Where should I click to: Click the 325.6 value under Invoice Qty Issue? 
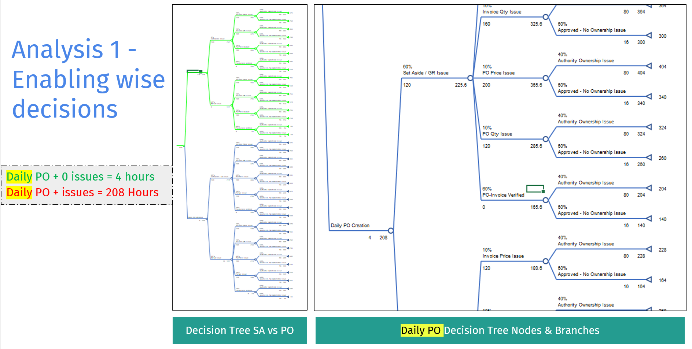click(x=536, y=24)
